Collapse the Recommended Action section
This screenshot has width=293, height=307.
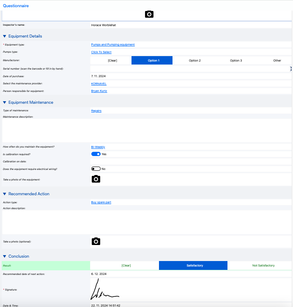click(x=5, y=194)
